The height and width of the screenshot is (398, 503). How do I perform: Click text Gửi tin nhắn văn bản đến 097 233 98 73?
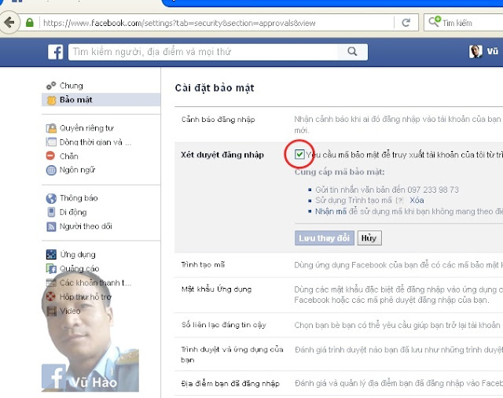[387, 190]
